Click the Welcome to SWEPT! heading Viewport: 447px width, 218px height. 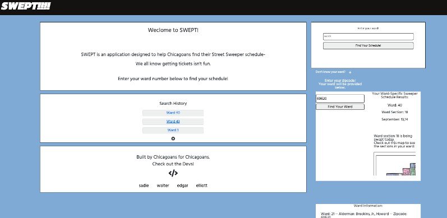coord(173,30)
